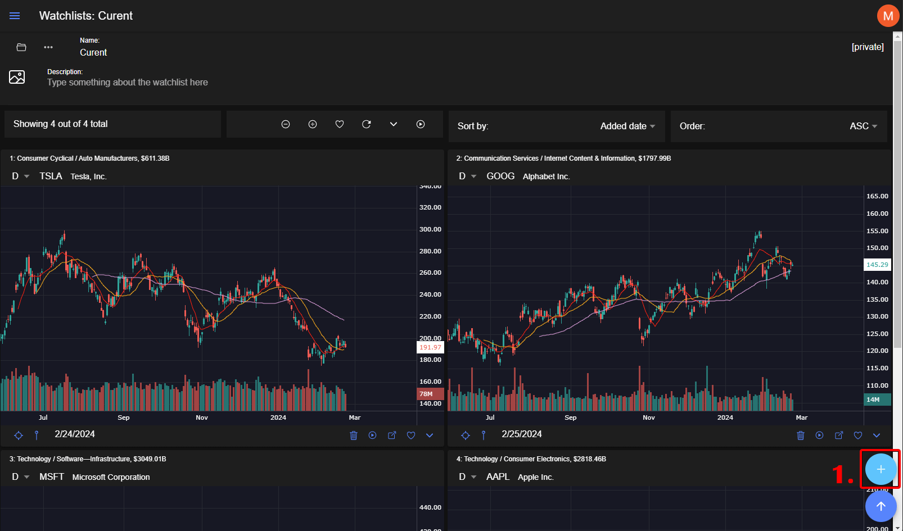Click the Microsoft Corporation company name

[x=111, y=477]
